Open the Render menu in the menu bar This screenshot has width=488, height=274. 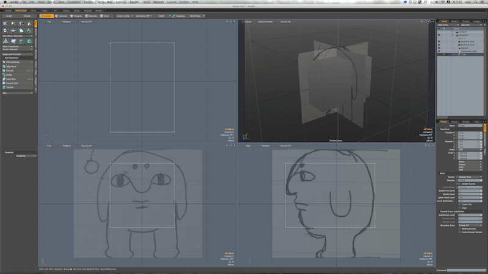(x=134, y=2)
